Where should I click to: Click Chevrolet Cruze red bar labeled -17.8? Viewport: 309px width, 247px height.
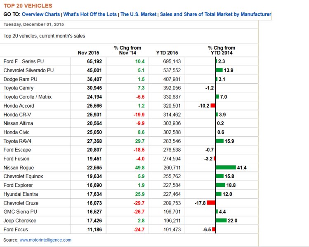(211, 203)
